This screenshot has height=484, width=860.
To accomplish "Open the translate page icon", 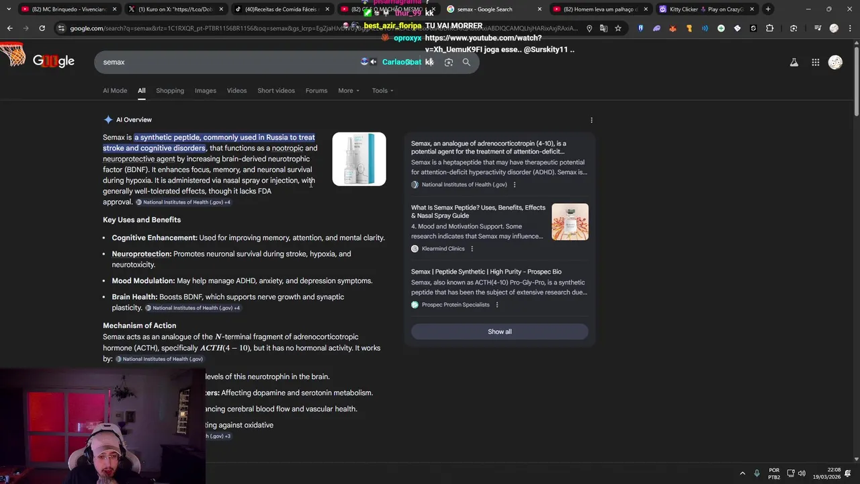I will [x=603, y=28].
